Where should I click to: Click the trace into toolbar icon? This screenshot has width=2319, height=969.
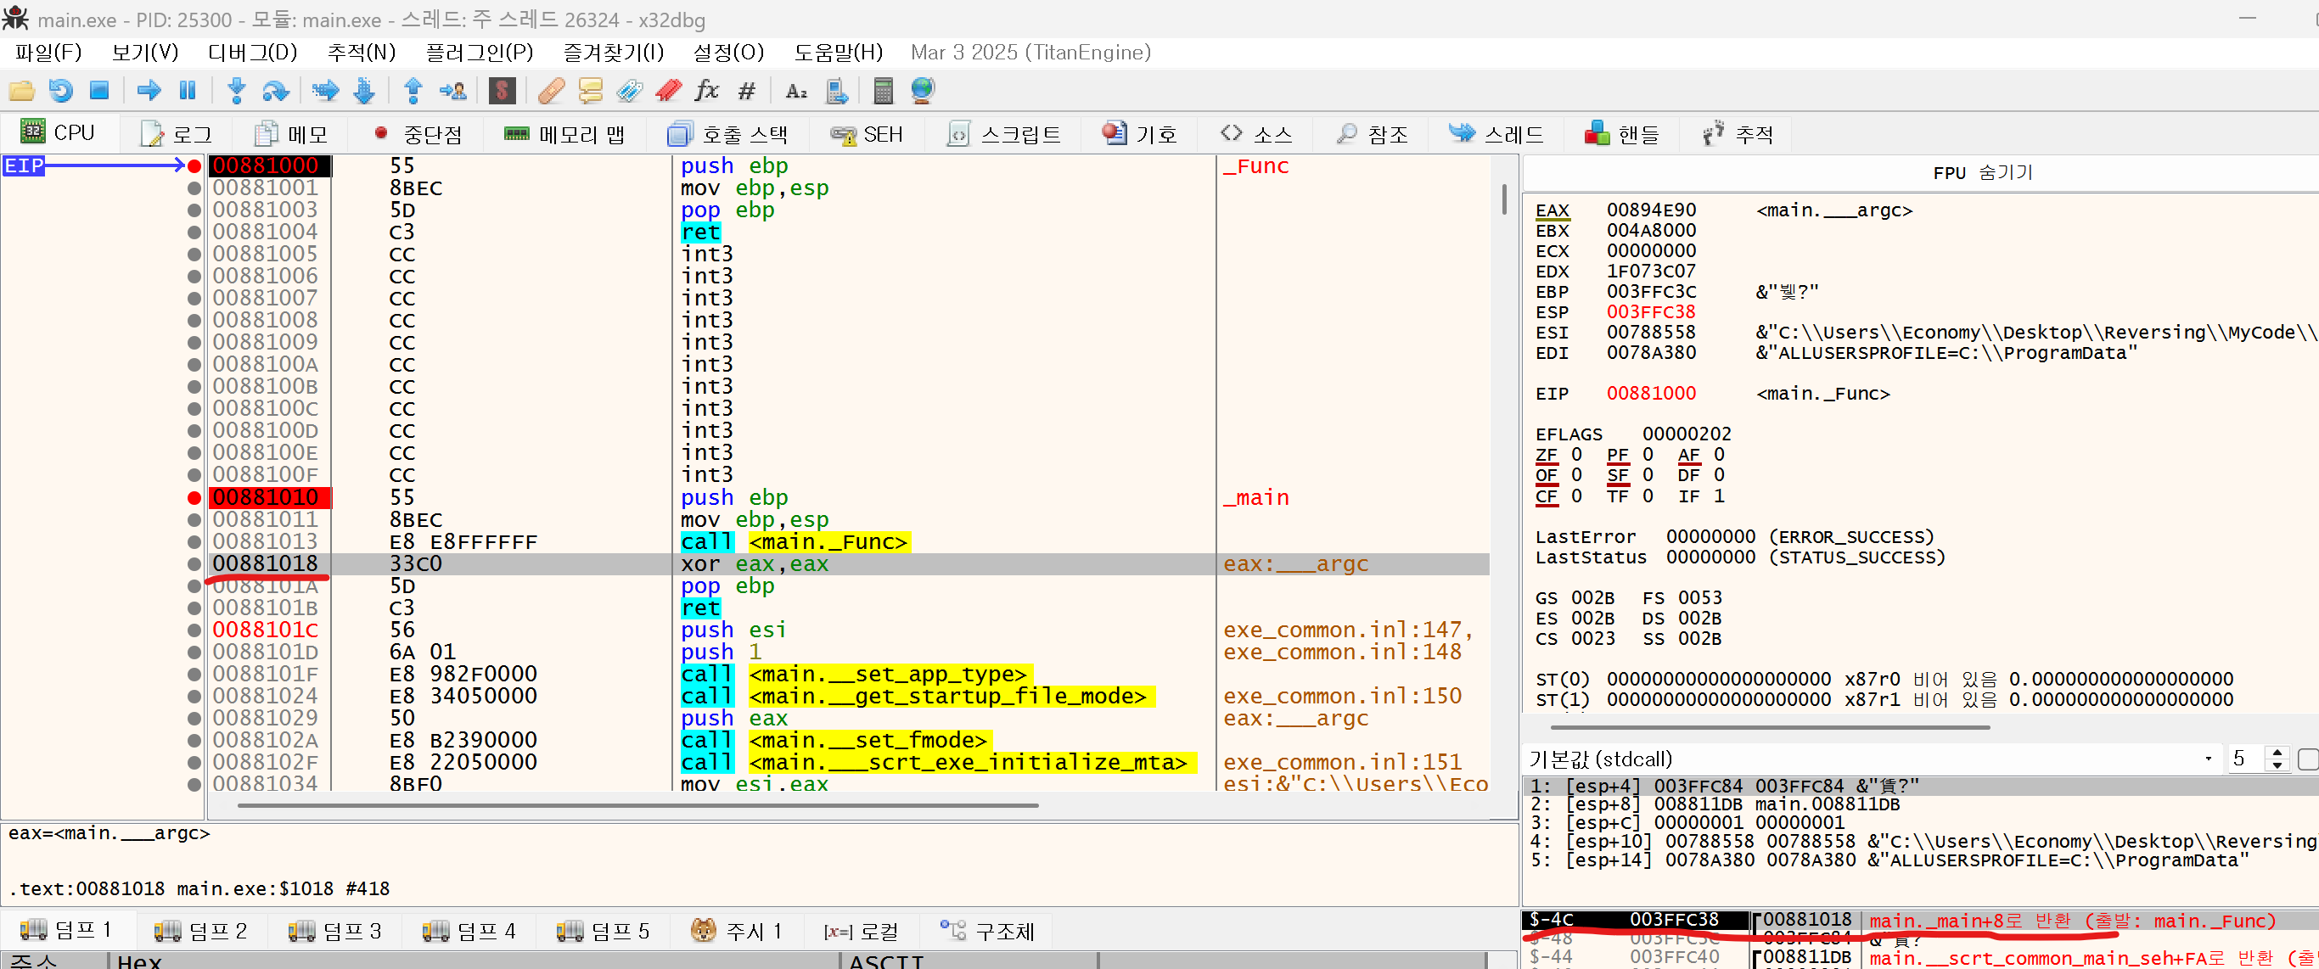(x=325, y=90)
